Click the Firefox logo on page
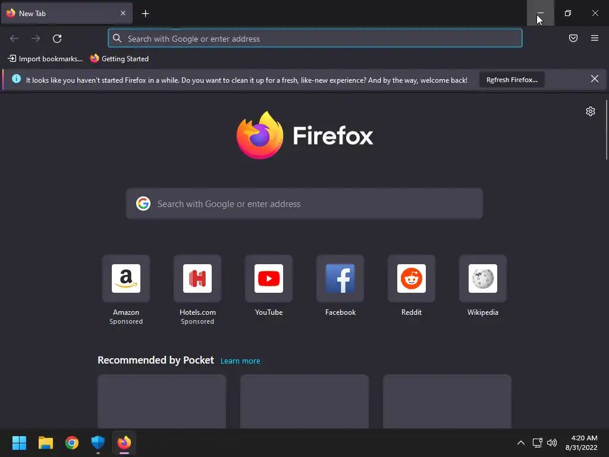The width and height of the screenshot is (609, 457). tap(305, 135)
